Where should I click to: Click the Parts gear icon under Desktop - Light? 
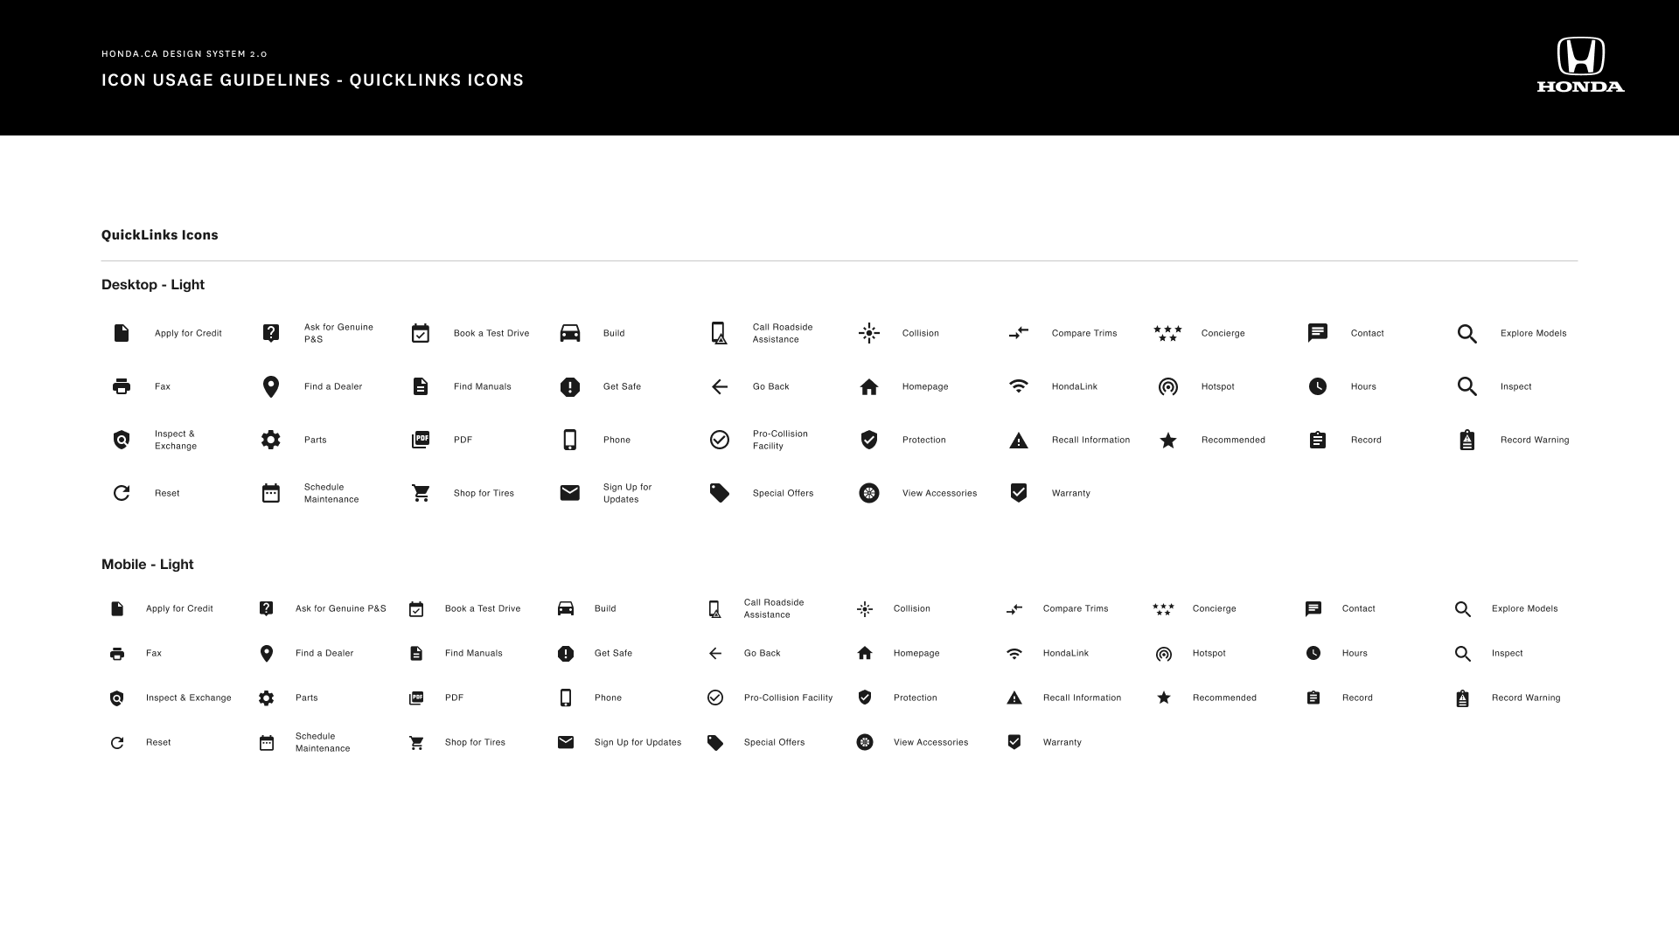271,440
